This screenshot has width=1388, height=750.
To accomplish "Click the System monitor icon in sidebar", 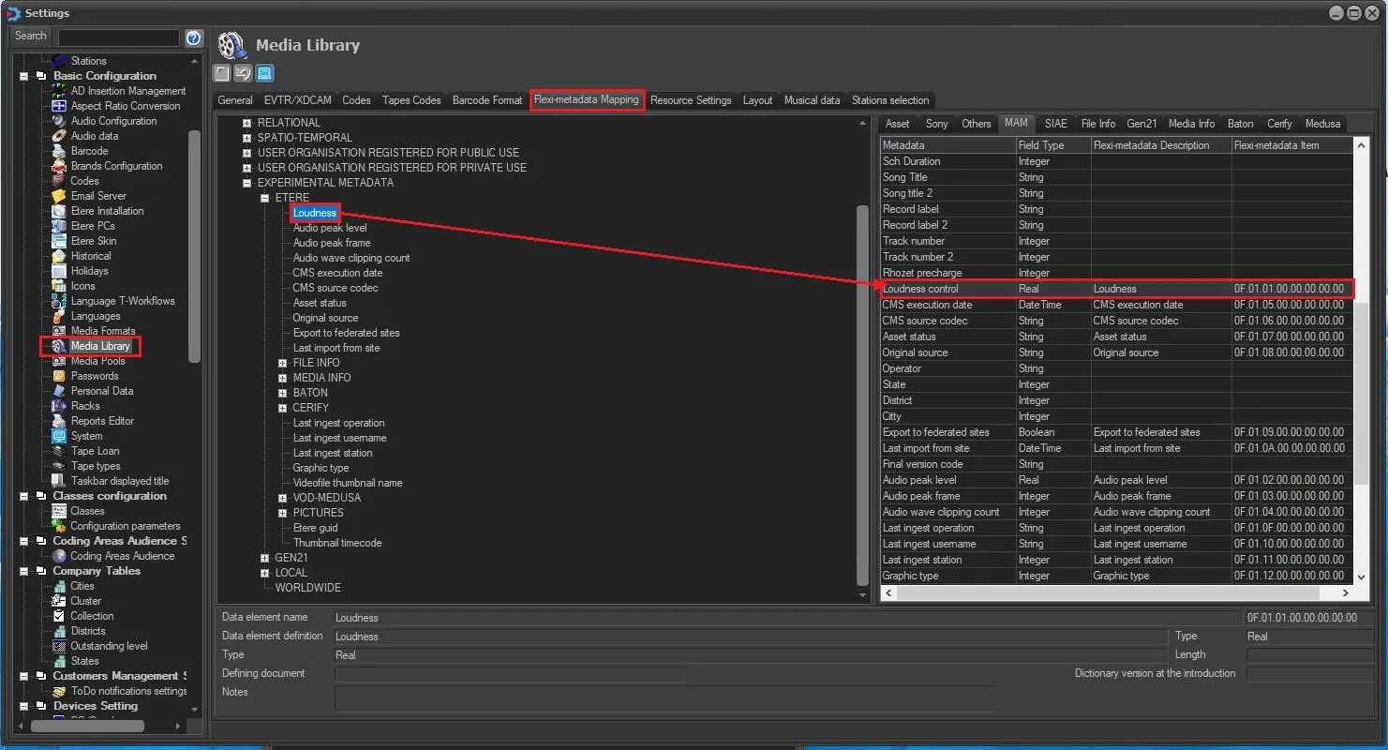I will pos(60,436).
